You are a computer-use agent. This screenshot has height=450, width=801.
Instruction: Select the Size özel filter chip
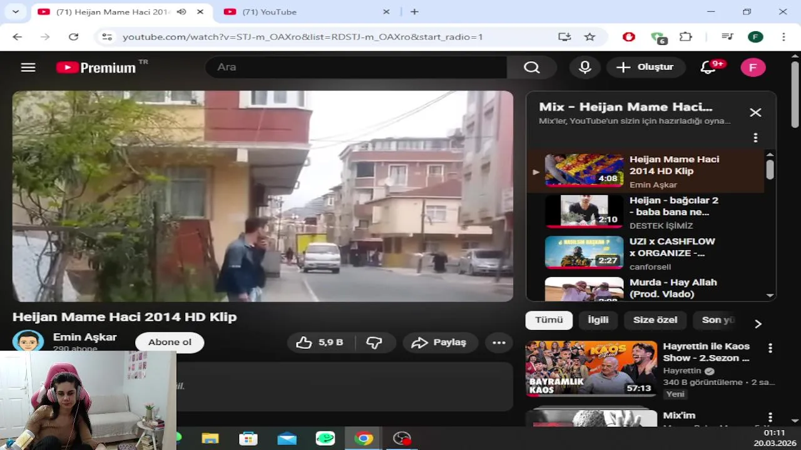coord(655,320)
